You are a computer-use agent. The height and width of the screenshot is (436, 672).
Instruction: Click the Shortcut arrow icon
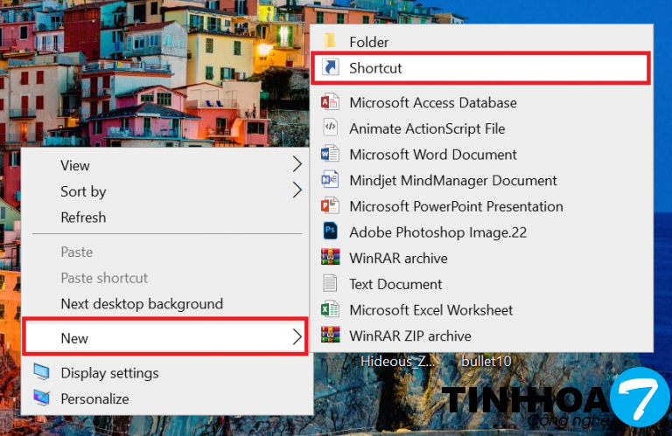tap(330, 67)
